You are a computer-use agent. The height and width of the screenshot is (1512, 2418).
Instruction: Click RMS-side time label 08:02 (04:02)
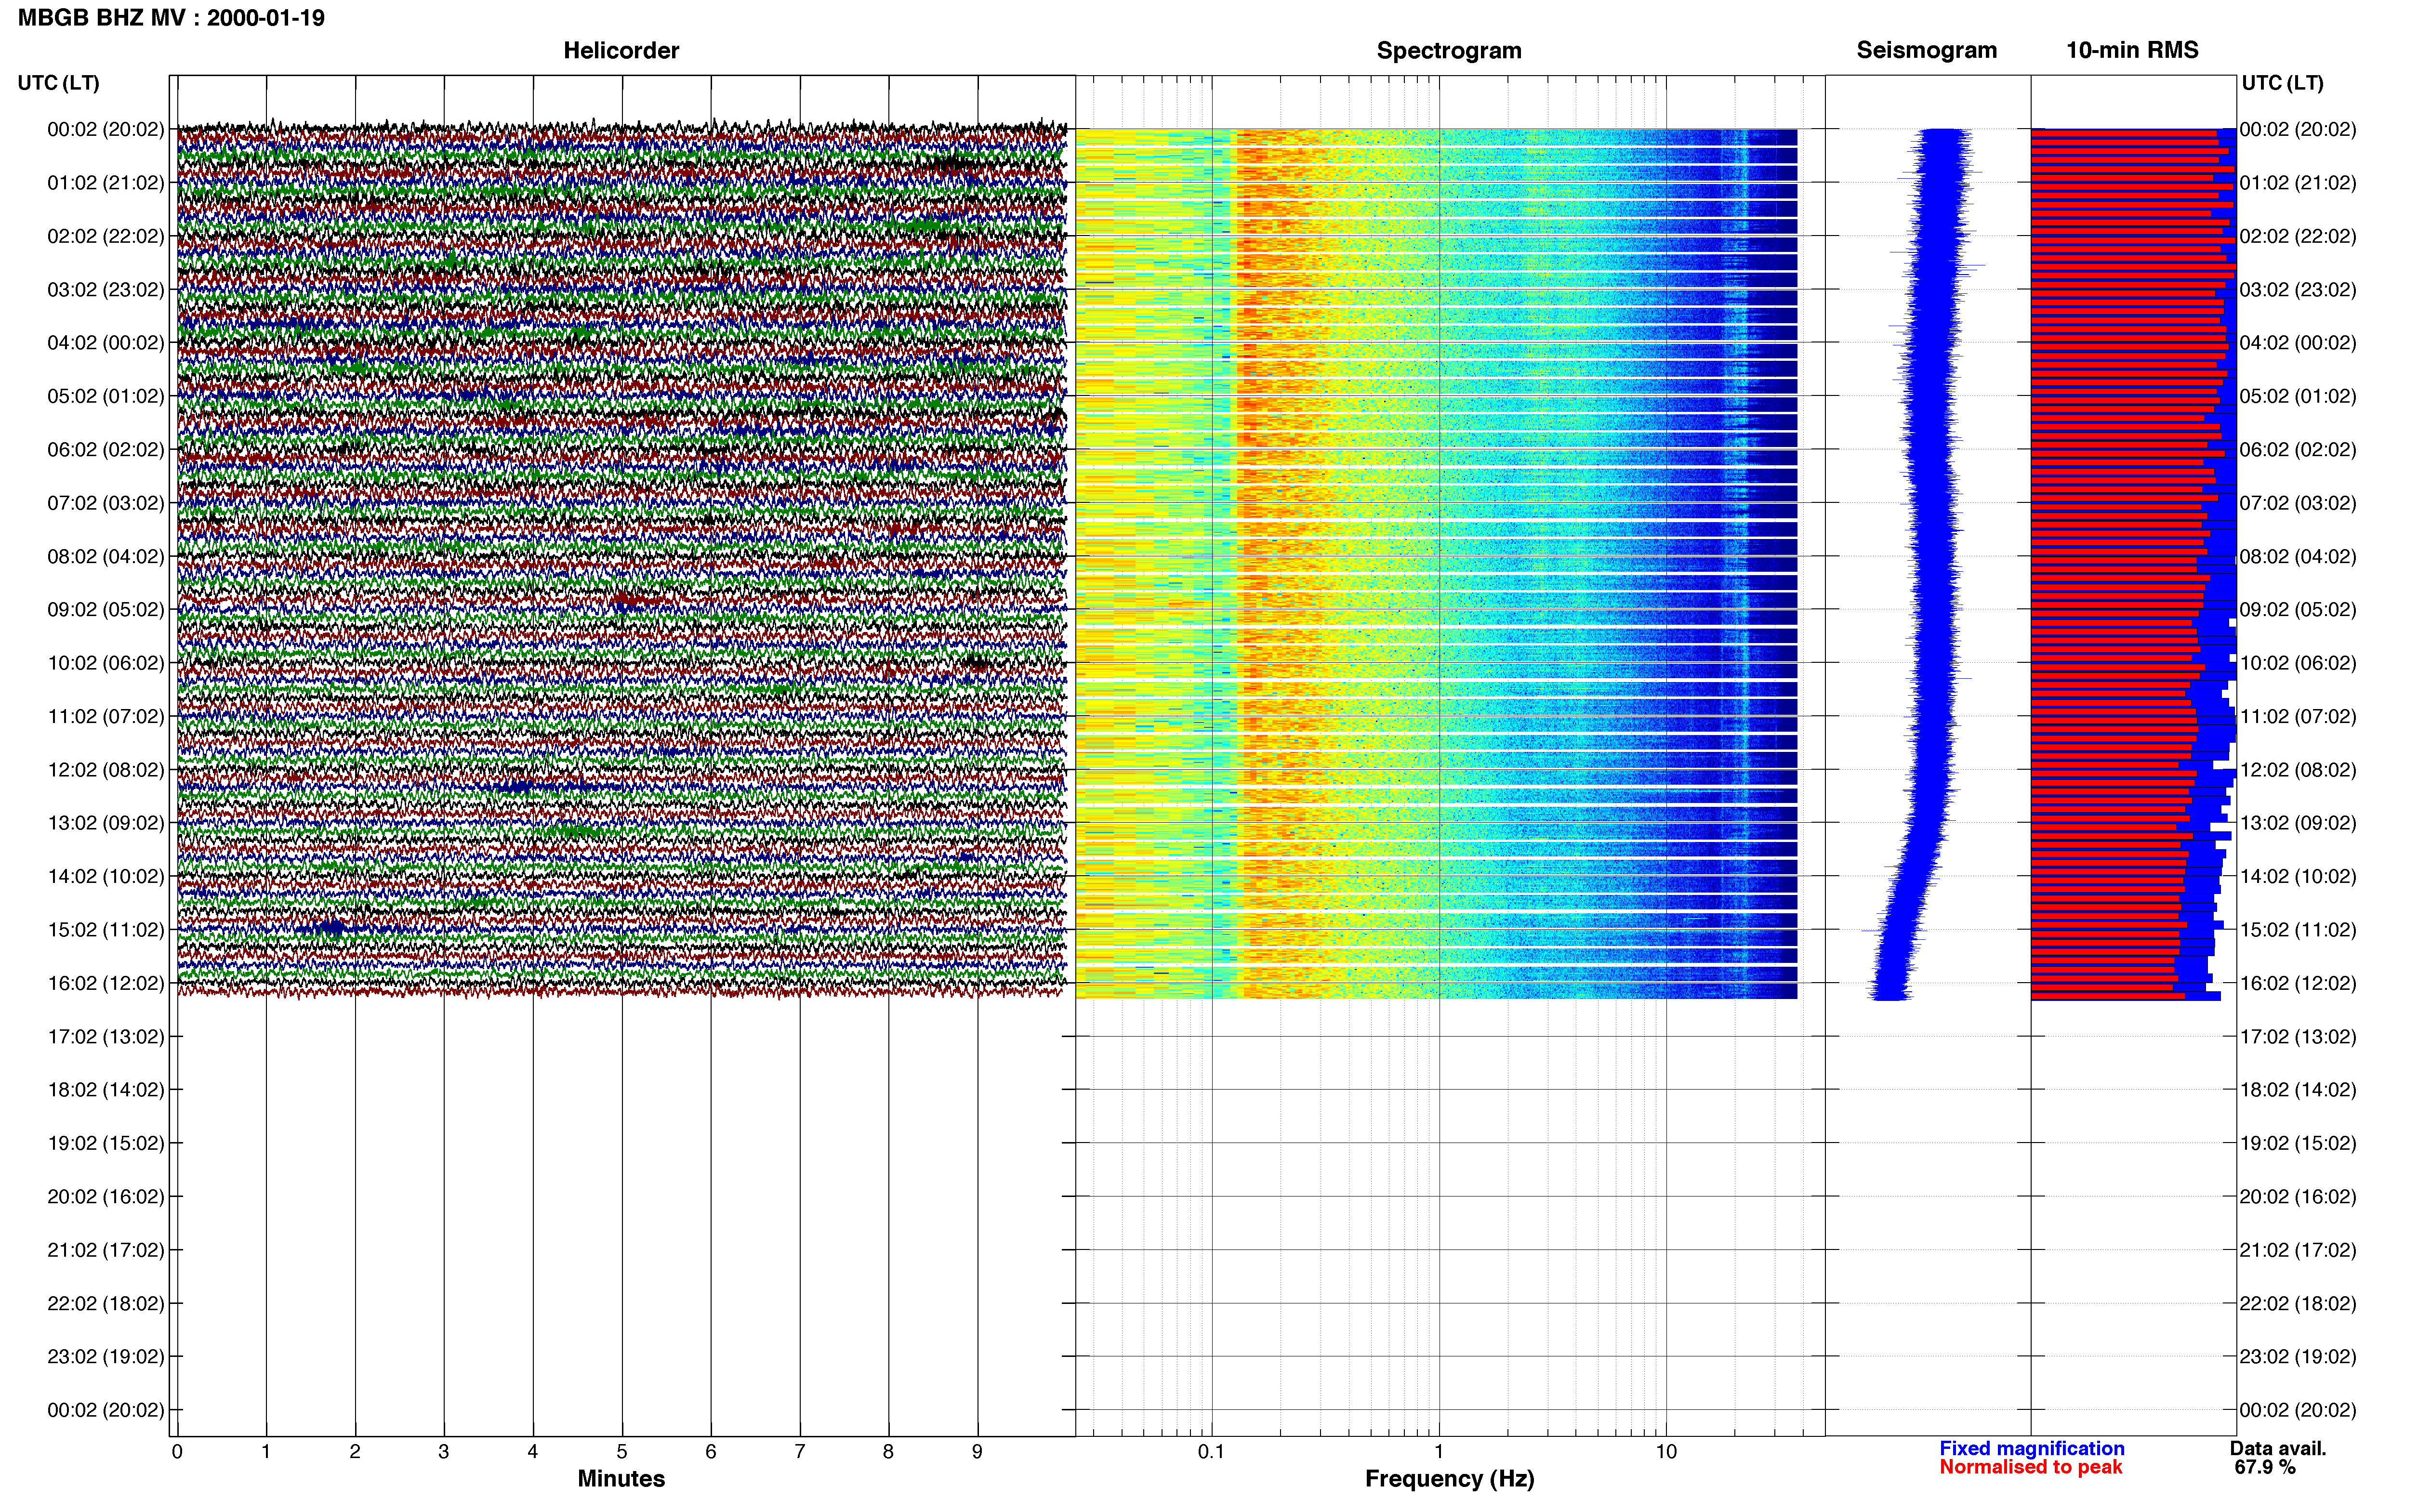pyautogui.click(x=2298, y=556)
